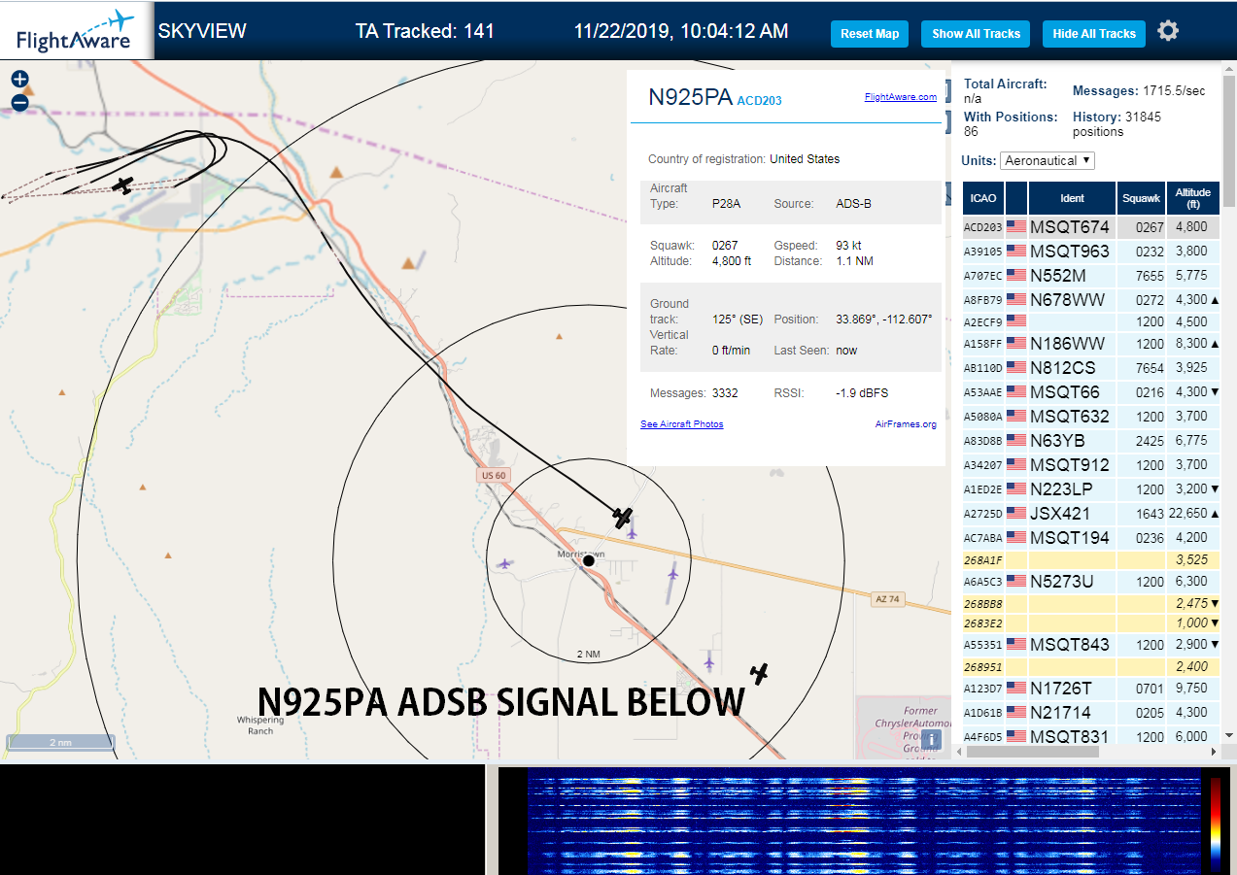This screenshot has height=875, width=1237.
Task: Click the US 60 highway shield
Action: click(494, 475)
